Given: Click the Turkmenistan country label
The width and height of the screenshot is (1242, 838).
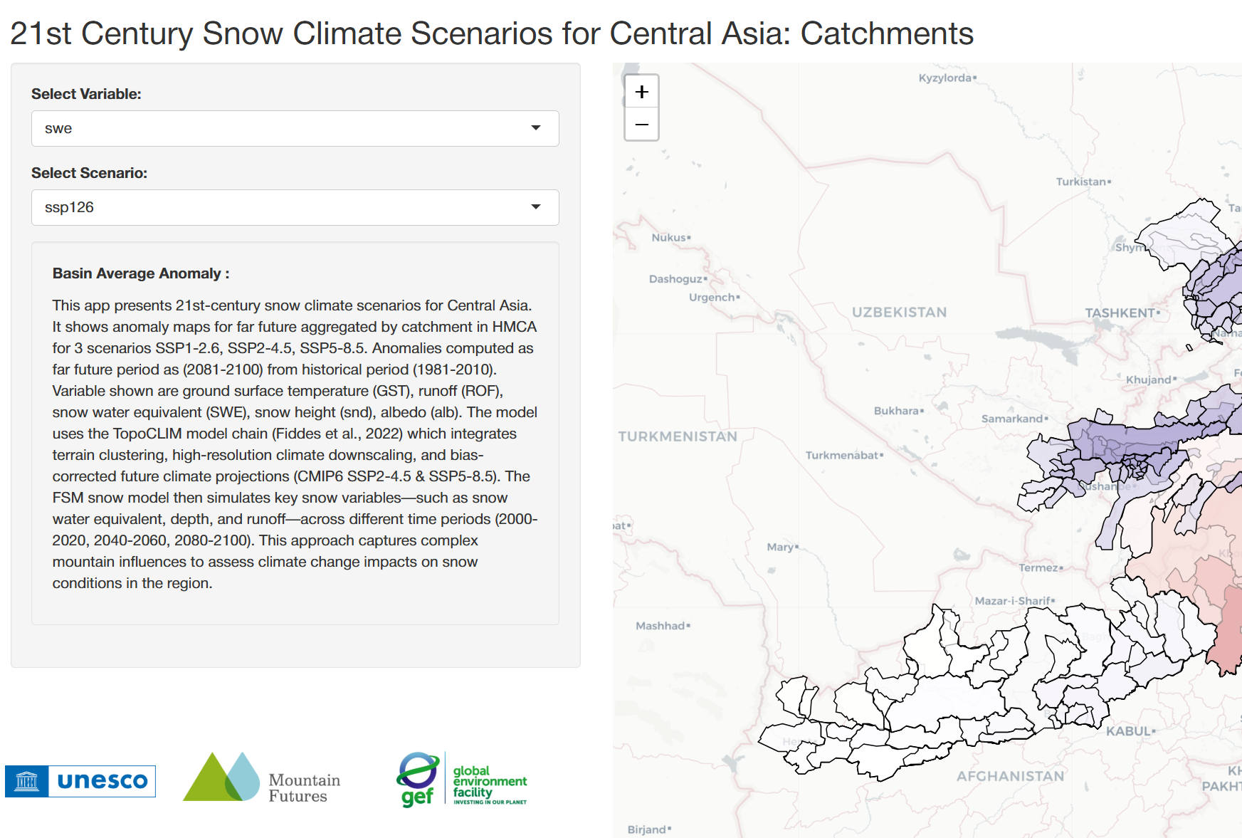Looking at the screenshot, I should tap(677, 436).
